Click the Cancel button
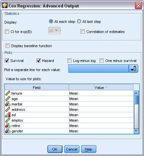 (x=72, y=149)
